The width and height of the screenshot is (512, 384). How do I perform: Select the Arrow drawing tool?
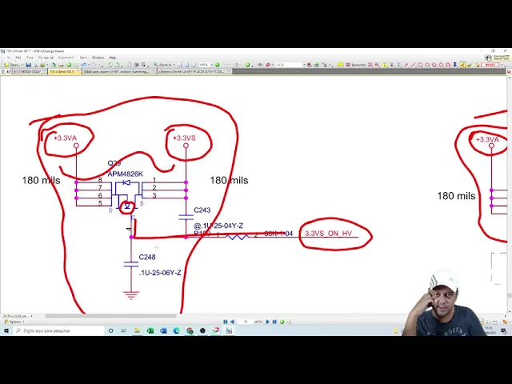tap(406, 65)
